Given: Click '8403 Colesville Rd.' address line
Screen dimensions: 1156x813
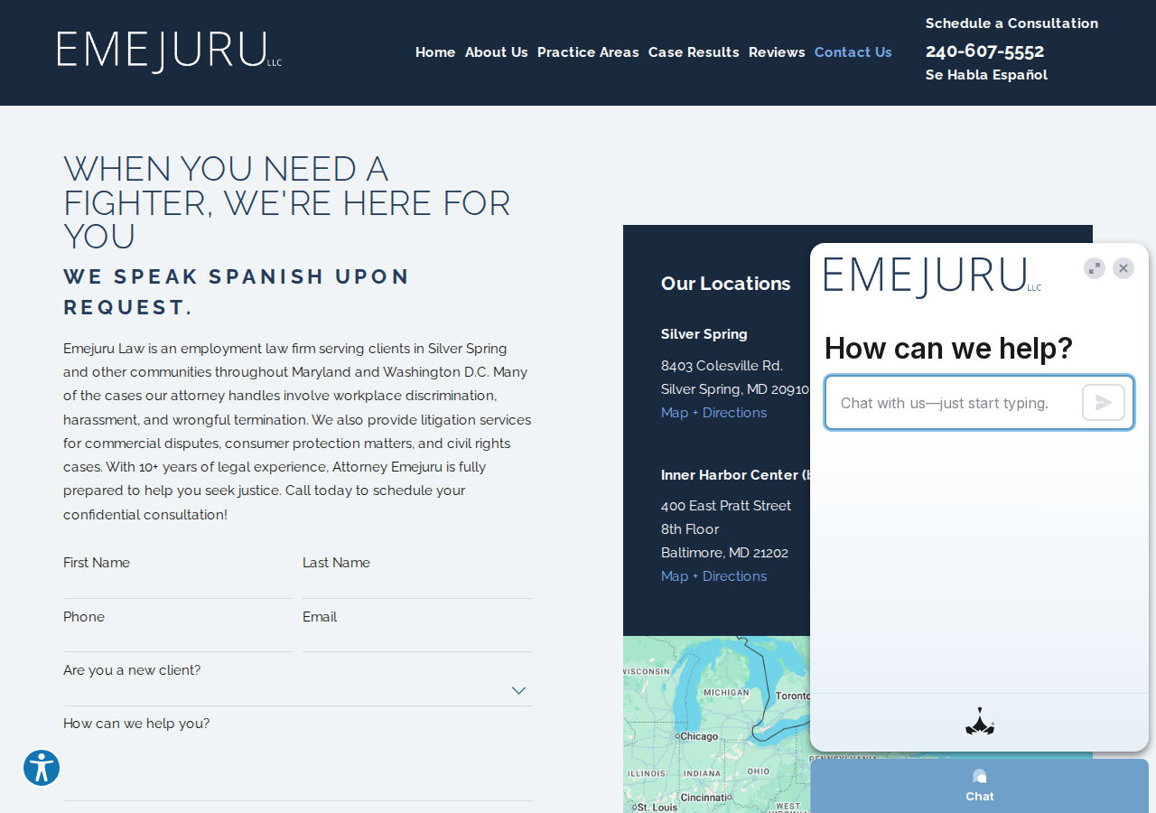Looking at the screenshot, I should pyautogui.click(x=722, y=366).
